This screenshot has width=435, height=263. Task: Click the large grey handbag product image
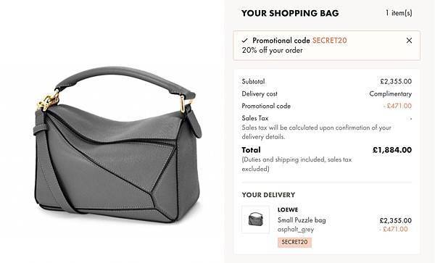point(117,144)
